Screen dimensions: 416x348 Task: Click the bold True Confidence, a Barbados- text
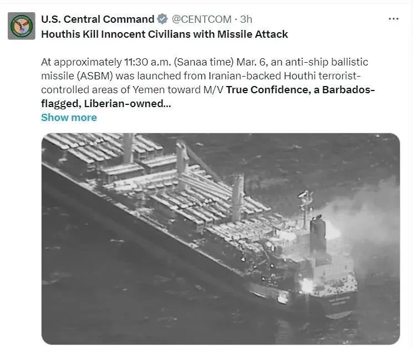(300, 90)
